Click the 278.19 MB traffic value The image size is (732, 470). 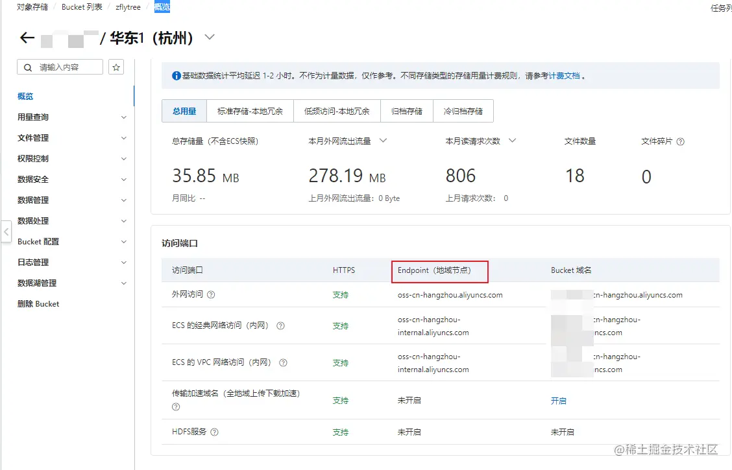tap(347, 176)
